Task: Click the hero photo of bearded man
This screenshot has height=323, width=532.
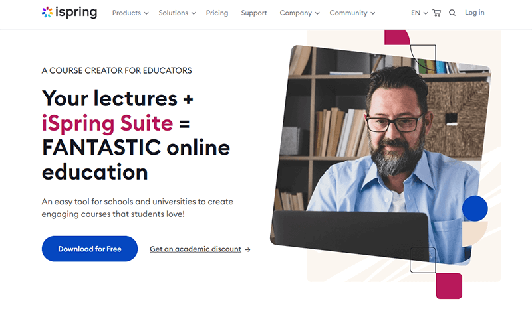Action: point(380,155)
